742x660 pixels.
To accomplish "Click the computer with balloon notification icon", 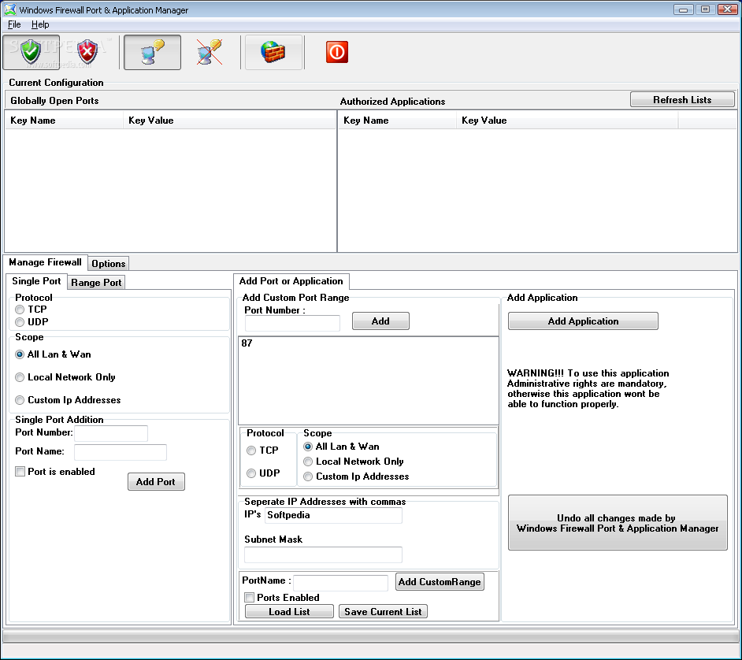I will tap(152, 52).
